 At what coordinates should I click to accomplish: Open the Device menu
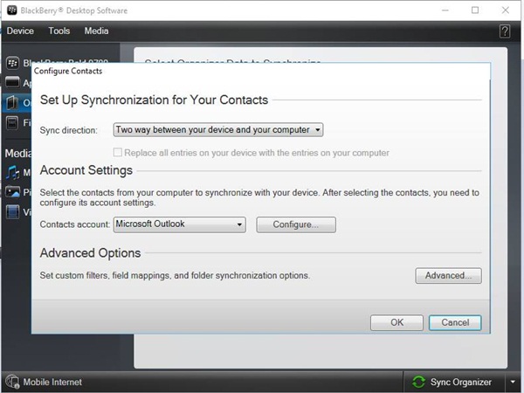[20, 31]
